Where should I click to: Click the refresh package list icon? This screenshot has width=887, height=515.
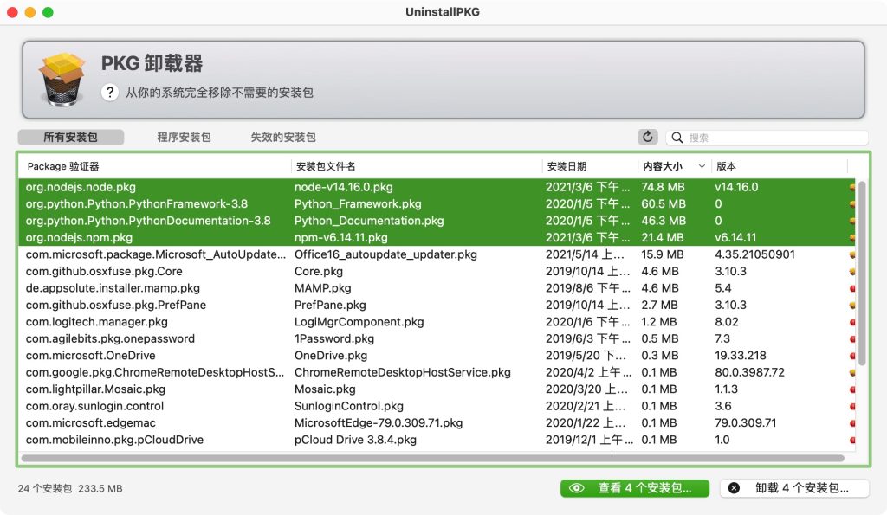coord(648,137)
